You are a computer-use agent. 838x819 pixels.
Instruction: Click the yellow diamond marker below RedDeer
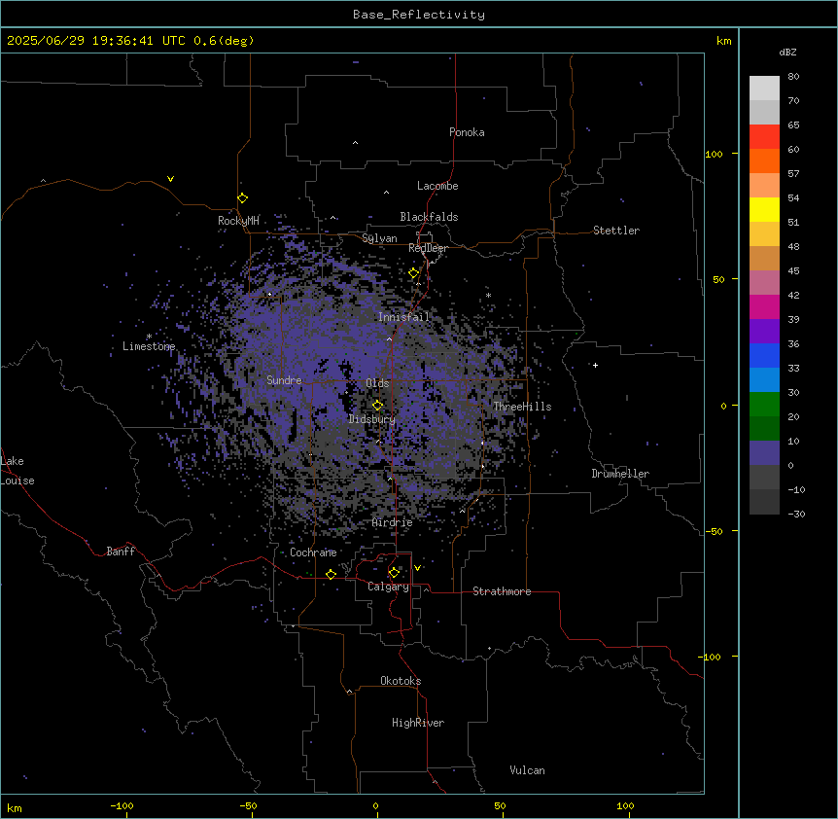[x=414, y=273]
